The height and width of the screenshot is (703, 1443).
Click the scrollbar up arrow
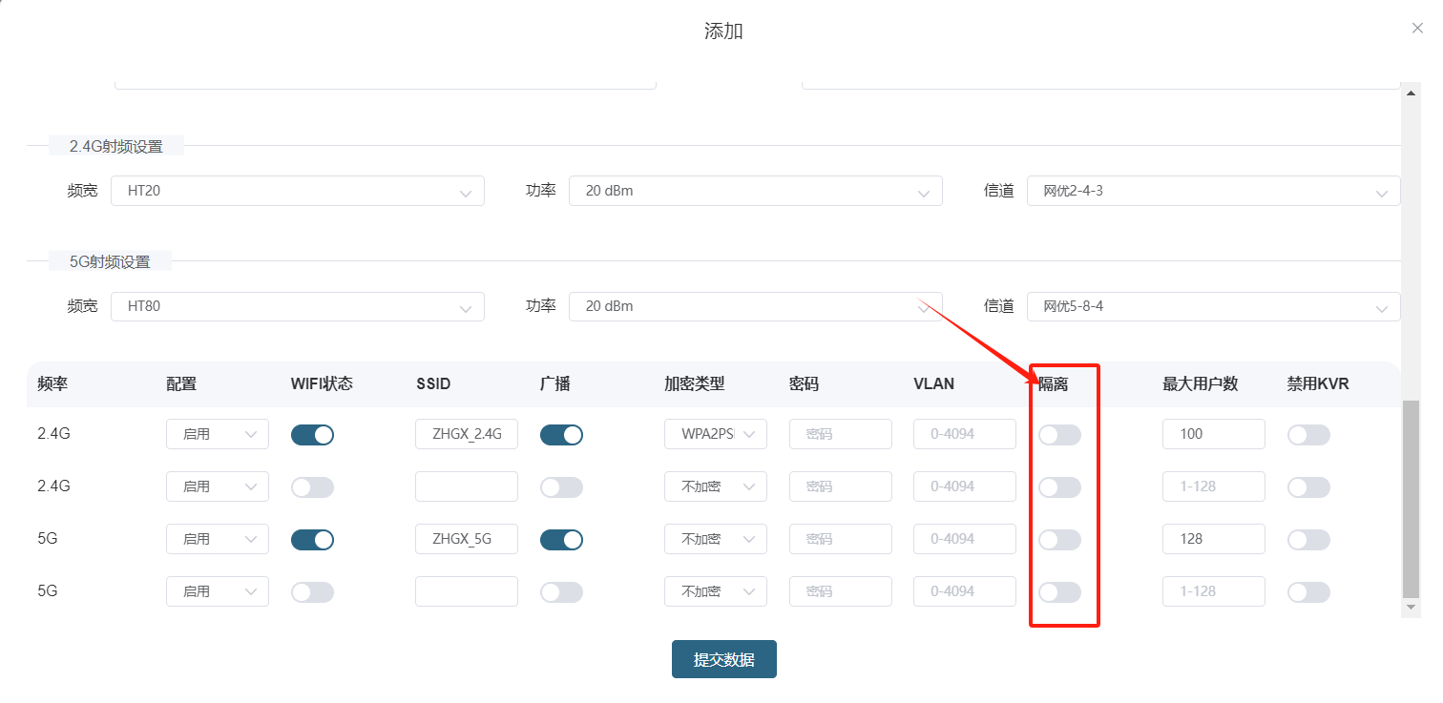click(1411, 93)
